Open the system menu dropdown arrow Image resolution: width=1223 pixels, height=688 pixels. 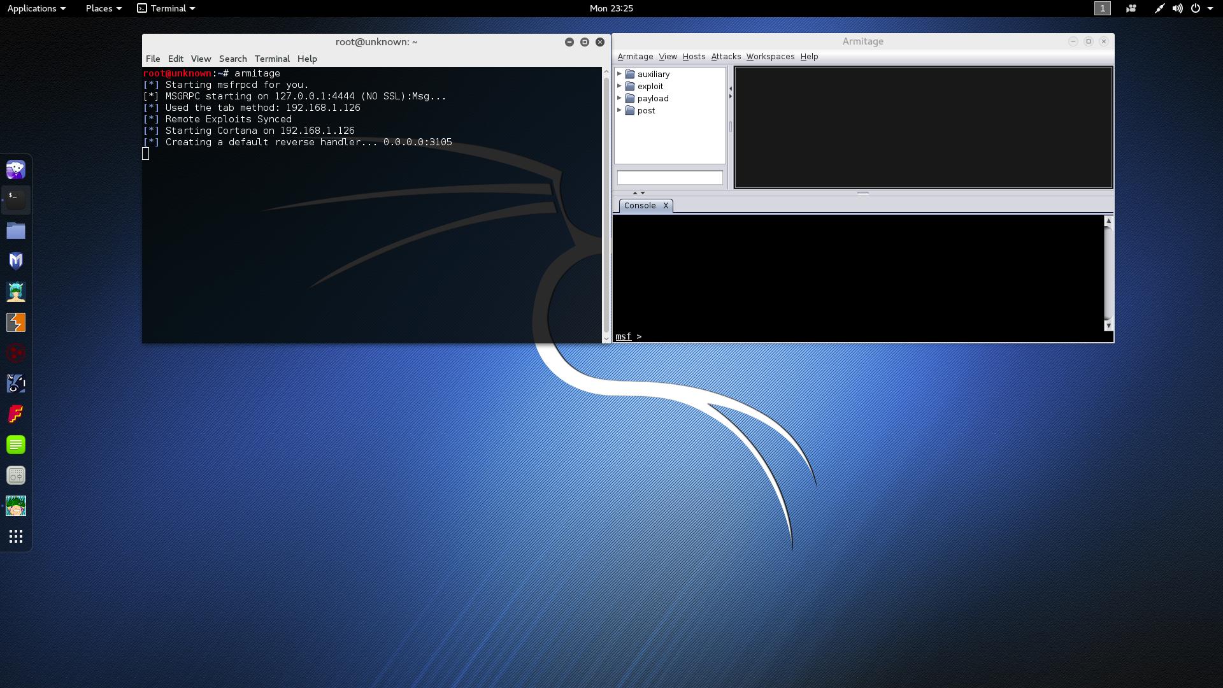click(x=1210, y=8)
